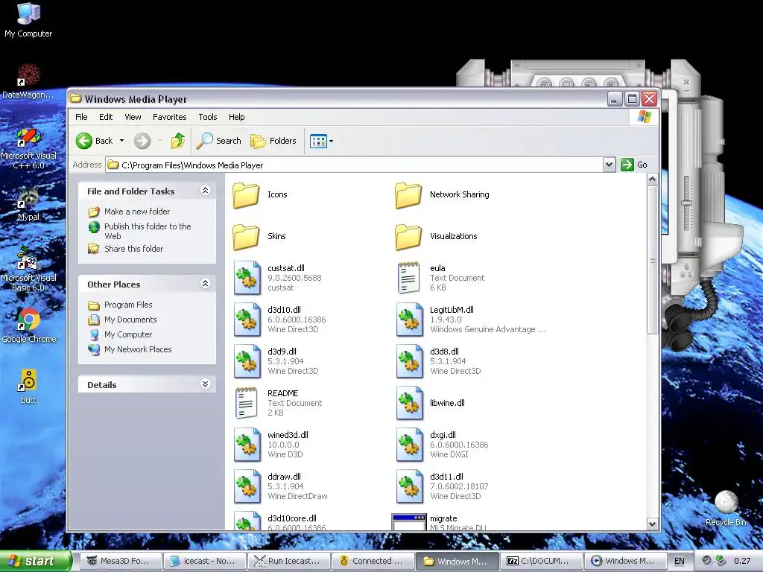
Task: Open the Icons folder
Action: [246, 195]
